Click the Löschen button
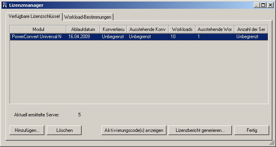276x147 pixels. (x=64, y=130)
